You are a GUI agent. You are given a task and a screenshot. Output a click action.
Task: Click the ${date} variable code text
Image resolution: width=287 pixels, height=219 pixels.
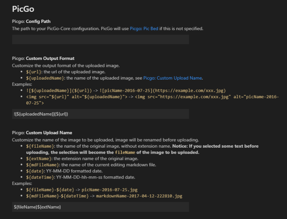click(x=35, y=171)
